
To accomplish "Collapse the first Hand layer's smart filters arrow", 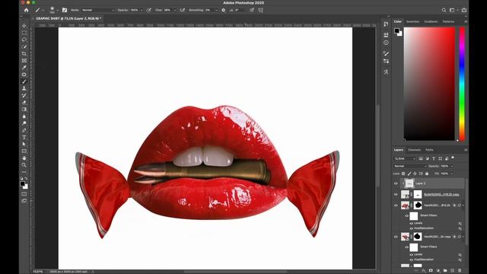I will pyautogui.click(x=463, y=205).
